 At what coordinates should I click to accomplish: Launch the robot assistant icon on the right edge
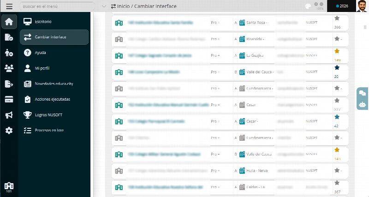[x=363, y=104]
